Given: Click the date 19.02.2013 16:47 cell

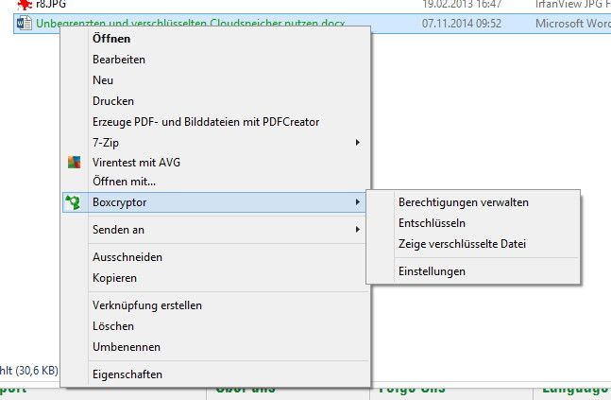Looking at the screenshot, I should pos(462,5).
